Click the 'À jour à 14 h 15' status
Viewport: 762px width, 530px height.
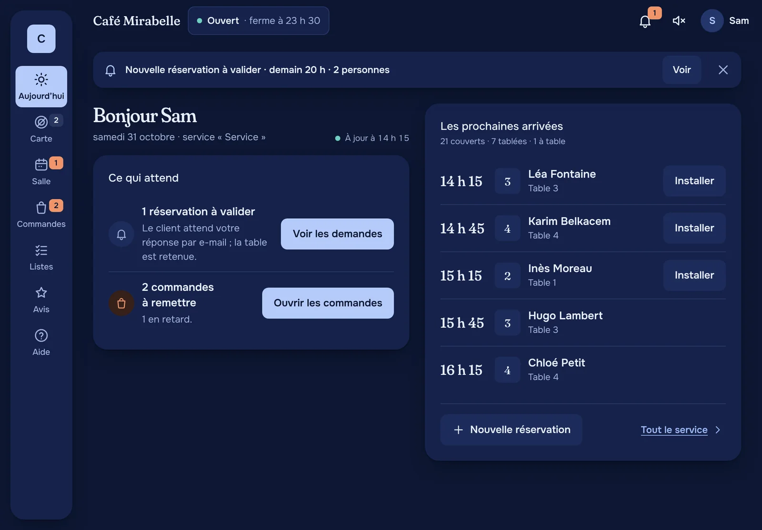372,138
